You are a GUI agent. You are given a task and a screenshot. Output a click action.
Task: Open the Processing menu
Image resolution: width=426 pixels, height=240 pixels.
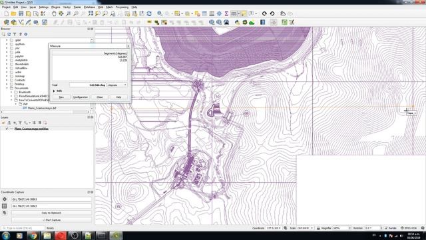coord(122,7)
